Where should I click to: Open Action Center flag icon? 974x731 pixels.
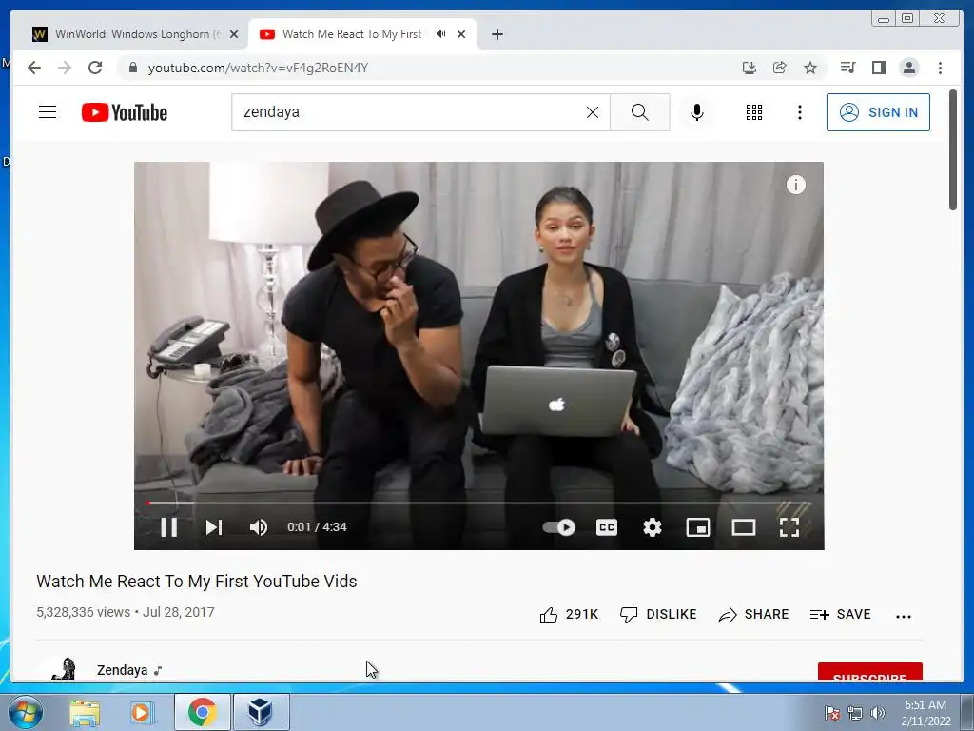[831, 713]
